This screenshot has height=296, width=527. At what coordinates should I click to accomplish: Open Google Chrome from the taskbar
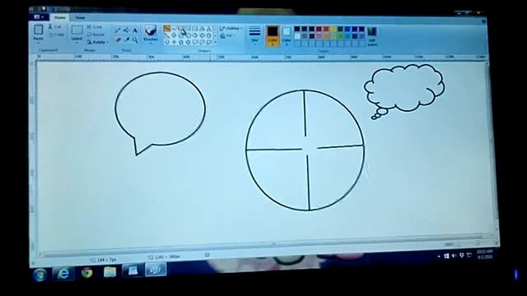tap(86, 273)
